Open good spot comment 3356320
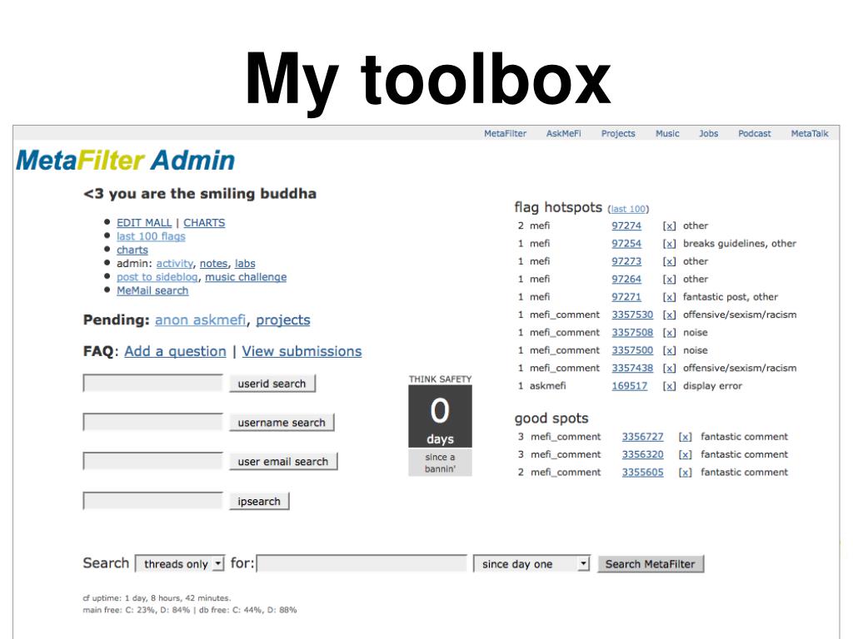 point(642,455)
